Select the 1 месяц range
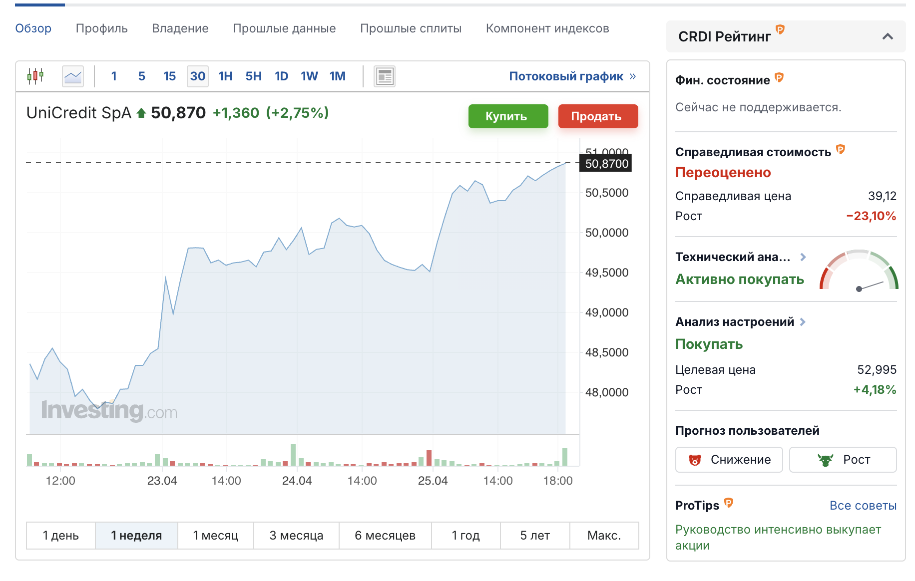Viewport: 915px width, 581px height. (x=216, y=536)
